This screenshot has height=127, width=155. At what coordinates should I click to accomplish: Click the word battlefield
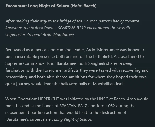point(103,57)
